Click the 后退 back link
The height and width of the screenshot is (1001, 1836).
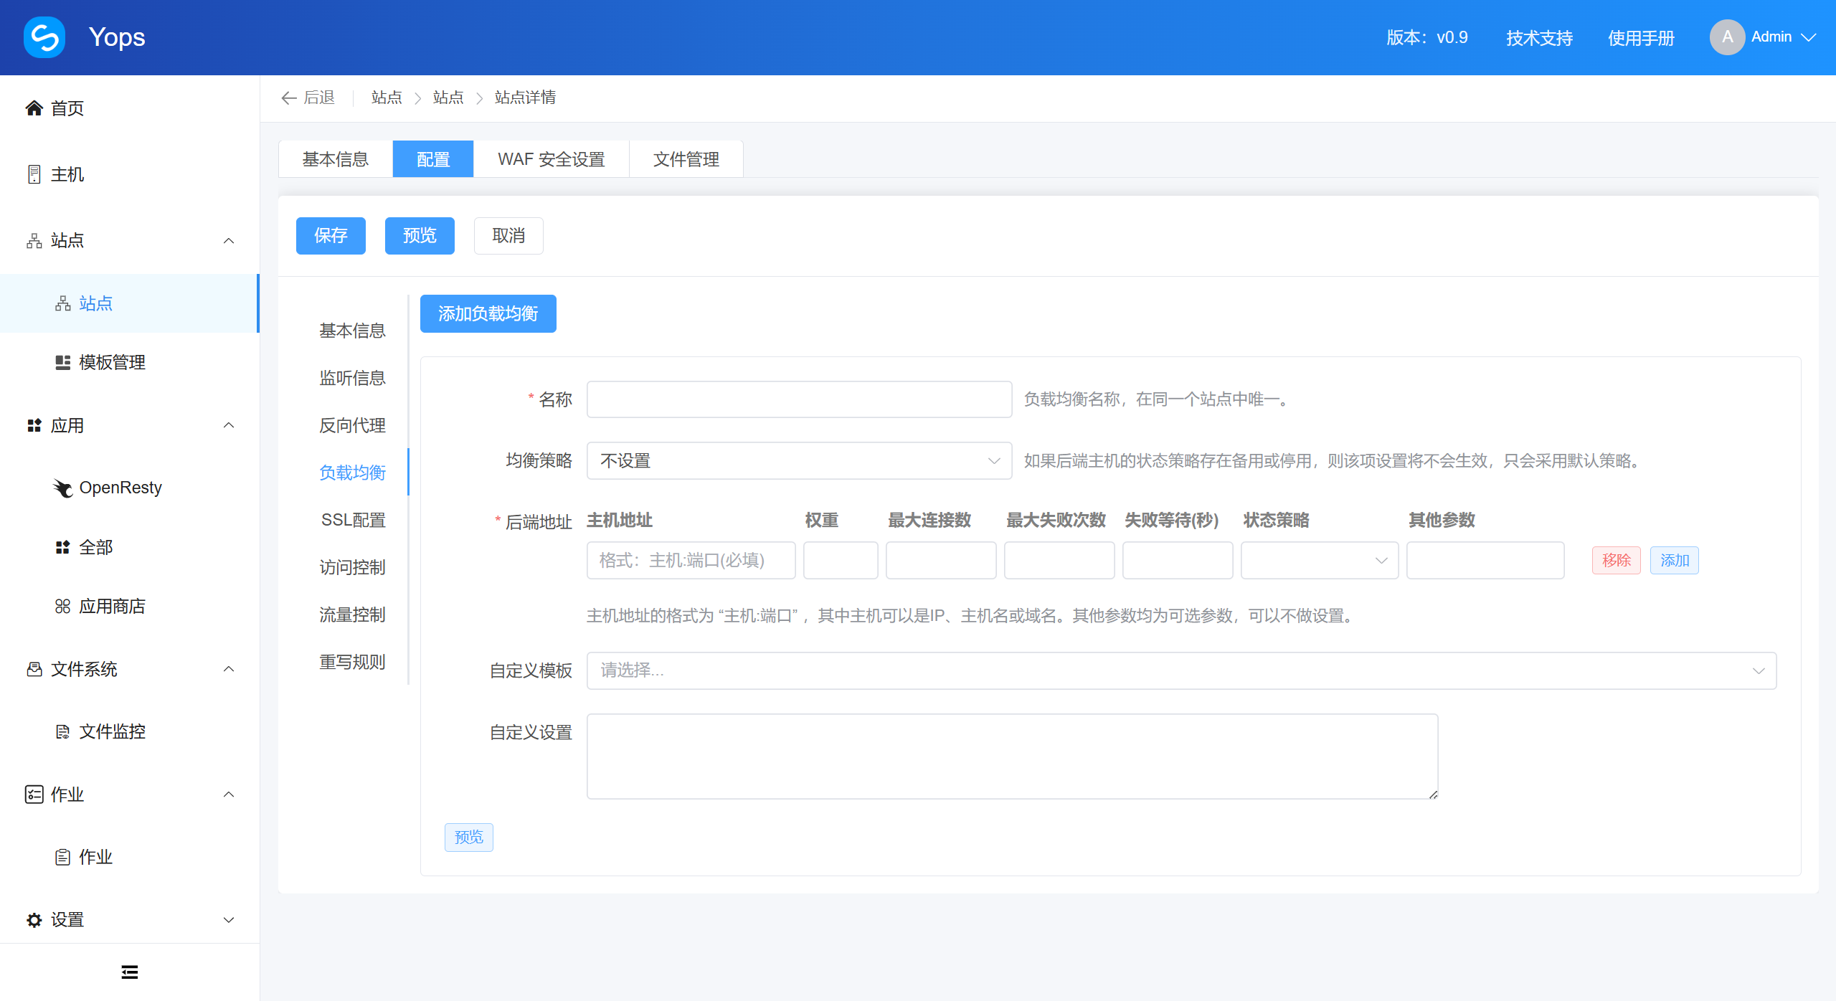pyautogui.click(x=308, y=98)
